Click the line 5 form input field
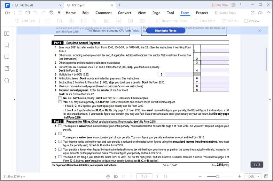The width and height of the screenshot is (273, 181). point(179,74)
